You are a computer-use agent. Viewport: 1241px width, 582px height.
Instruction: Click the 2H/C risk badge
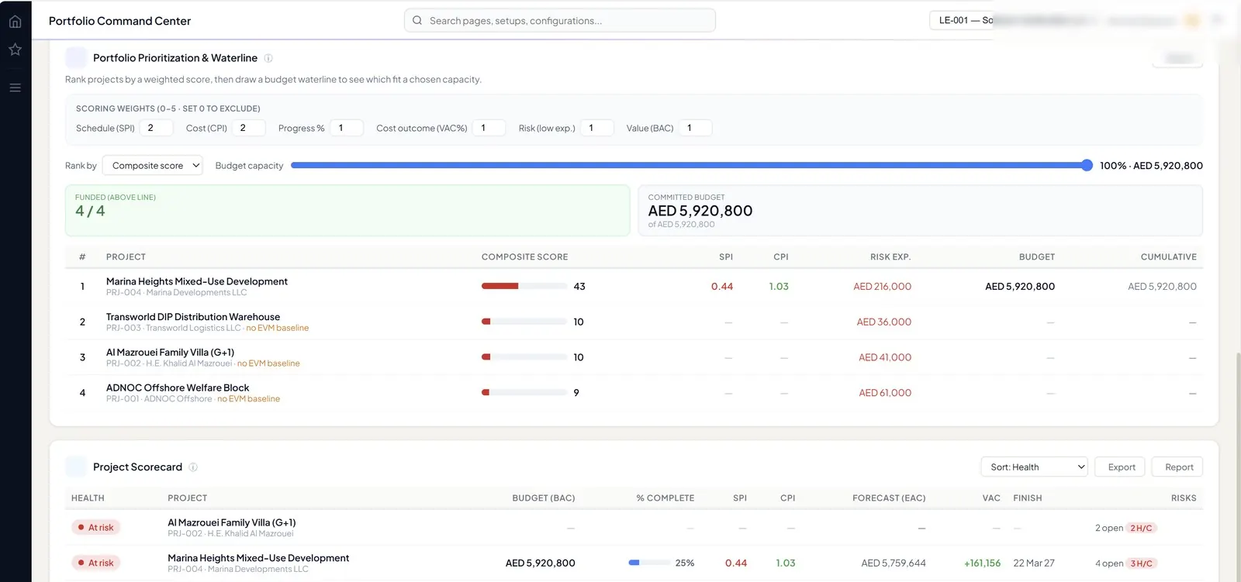[x=1142, y=528]
